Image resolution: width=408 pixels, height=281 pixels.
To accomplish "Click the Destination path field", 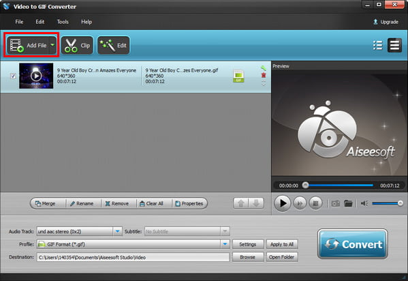I will click(133, 257).
